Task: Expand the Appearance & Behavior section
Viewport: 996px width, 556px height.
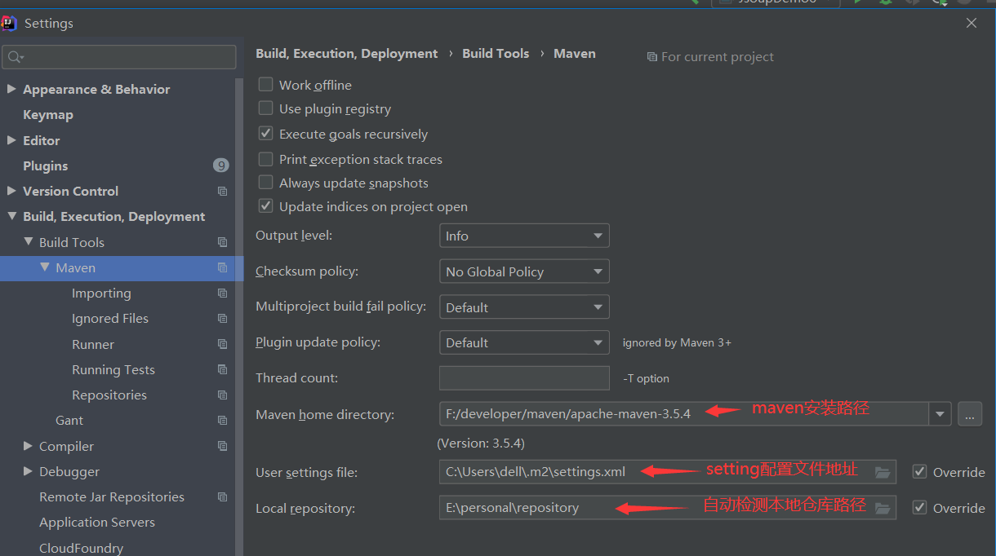Action: click(11, 90)
